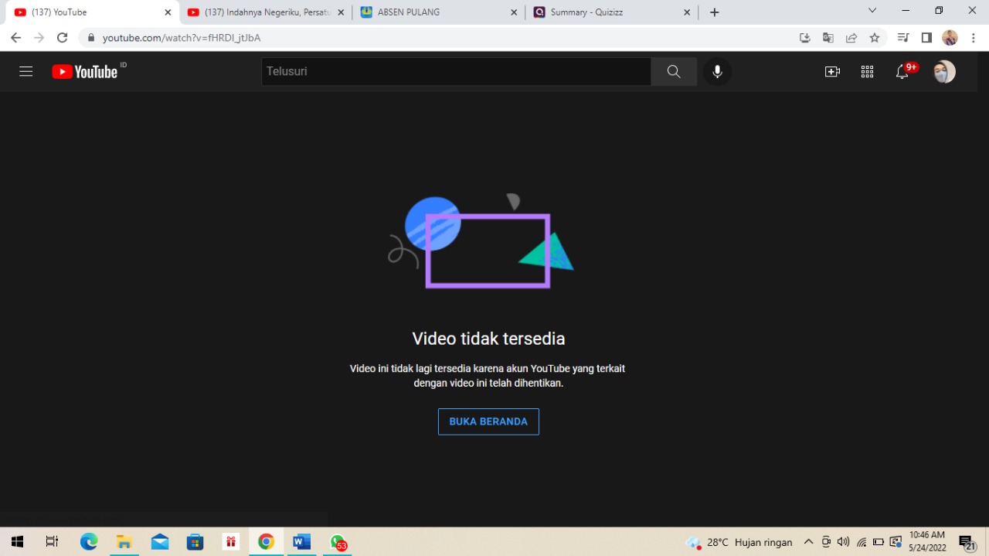Open the media playlist control icon

click(902, 37)
